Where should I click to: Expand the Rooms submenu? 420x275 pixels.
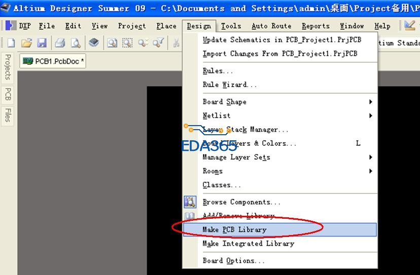click(x=280, y=171)
